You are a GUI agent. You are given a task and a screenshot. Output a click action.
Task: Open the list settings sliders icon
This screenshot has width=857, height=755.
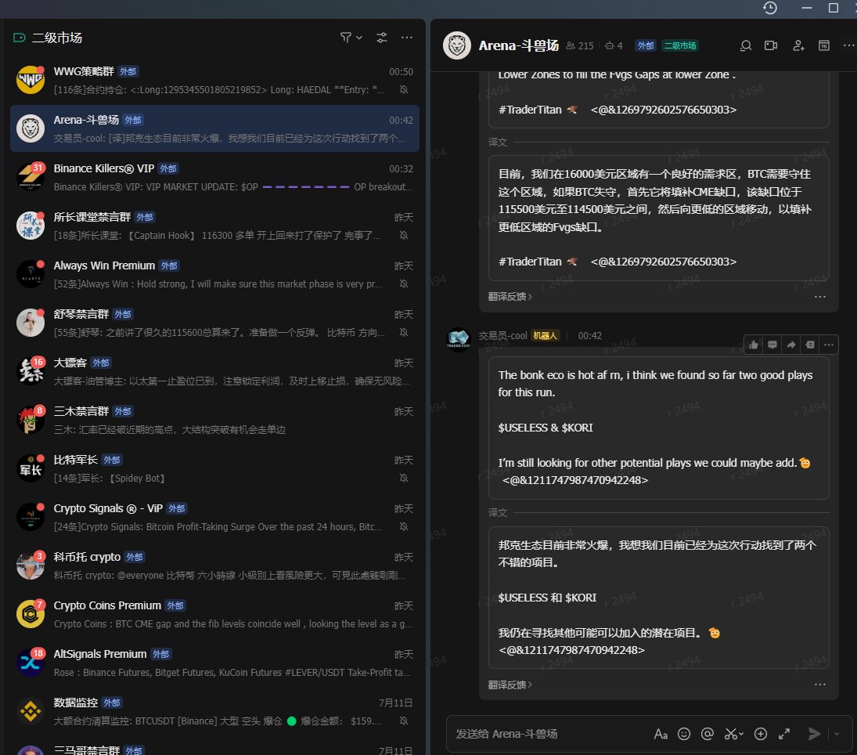[381, 38]
